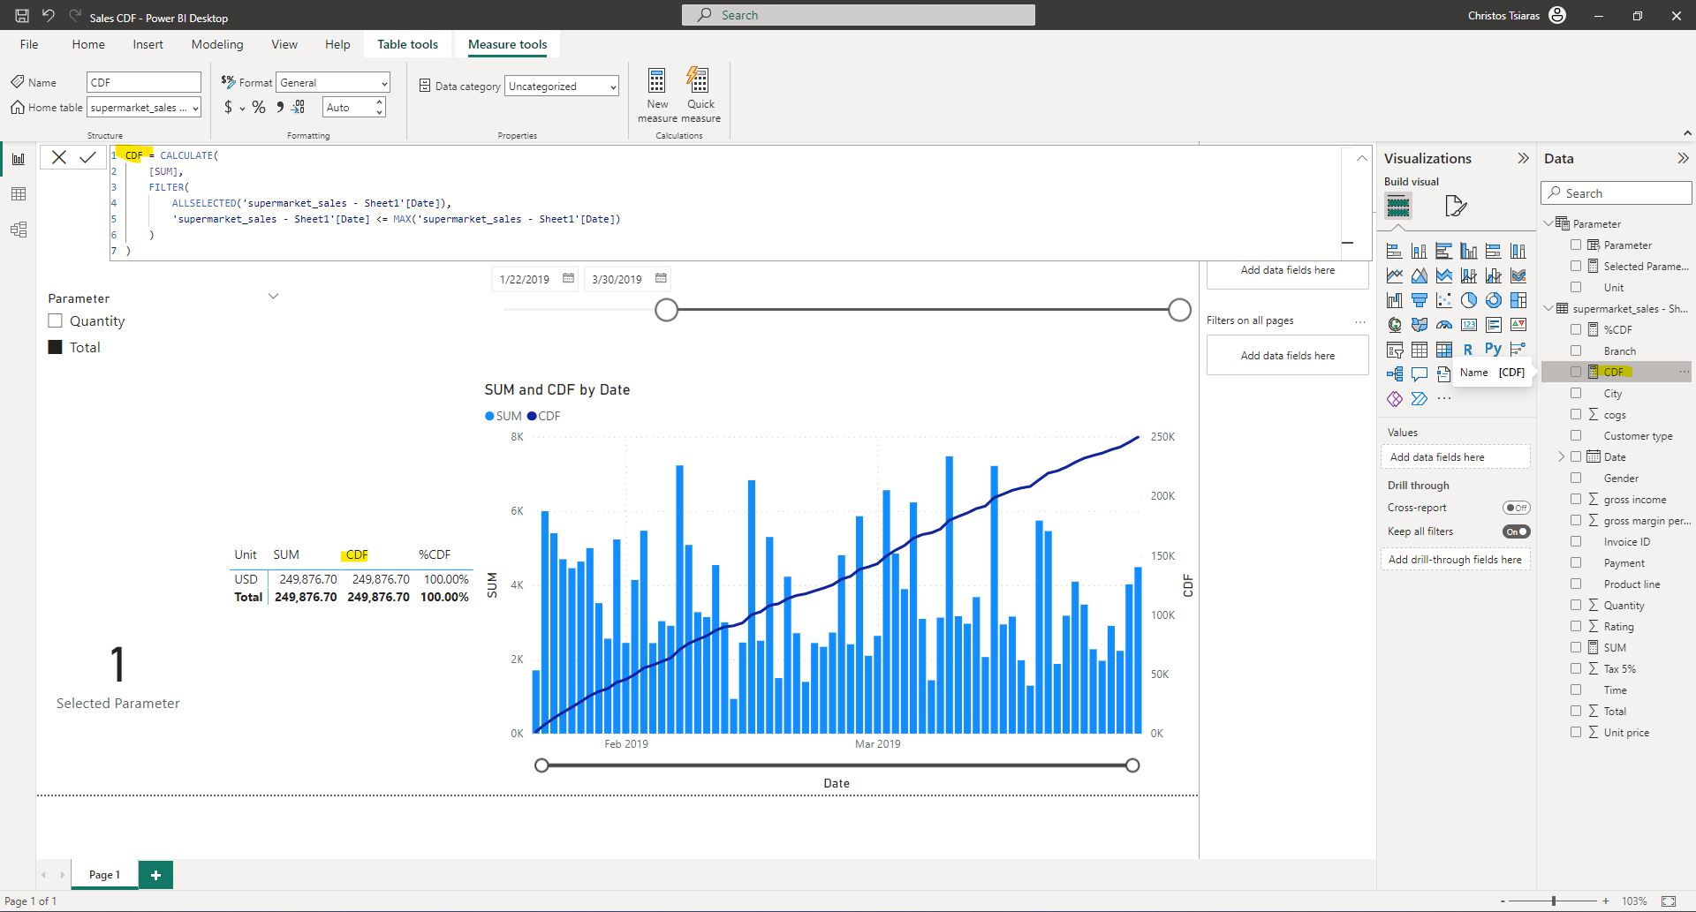
Task: Select the pie chart visualization
Action: pyautogui.click(x=1469, y=300)
